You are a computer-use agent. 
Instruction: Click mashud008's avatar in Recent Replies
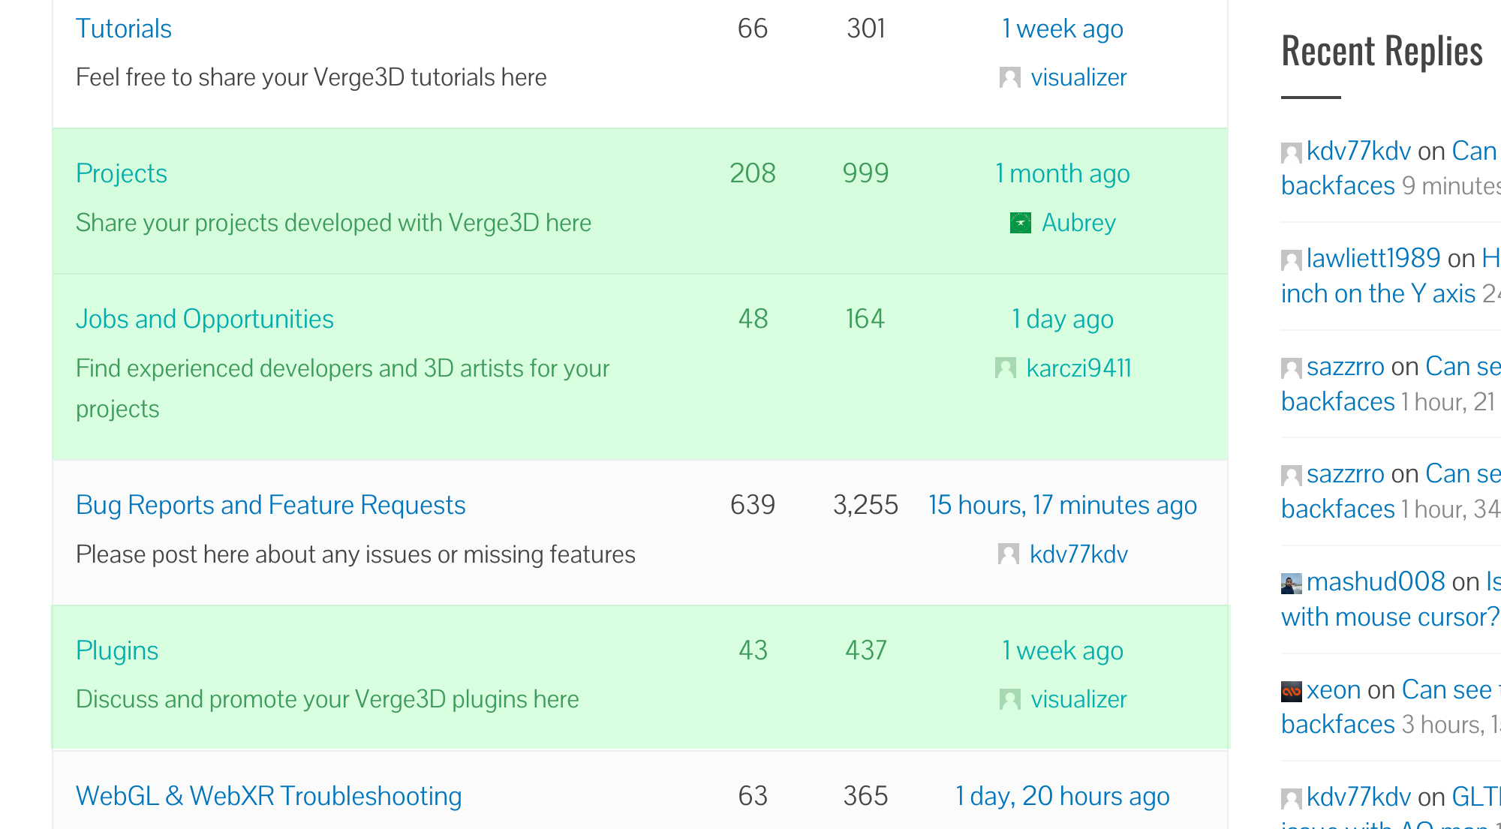click(1291, 584)
